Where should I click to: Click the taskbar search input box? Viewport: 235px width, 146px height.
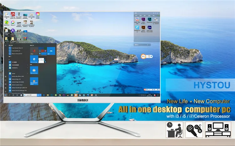coord(30,95)
